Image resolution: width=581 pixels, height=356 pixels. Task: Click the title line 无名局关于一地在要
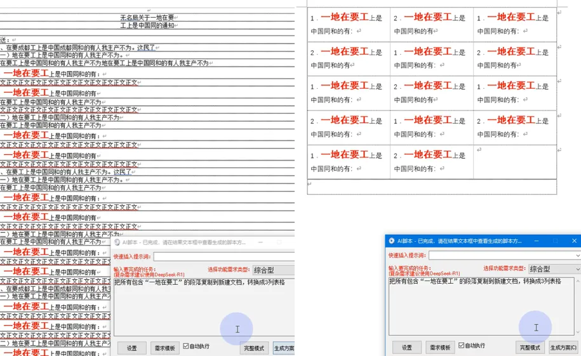(147, 17)
